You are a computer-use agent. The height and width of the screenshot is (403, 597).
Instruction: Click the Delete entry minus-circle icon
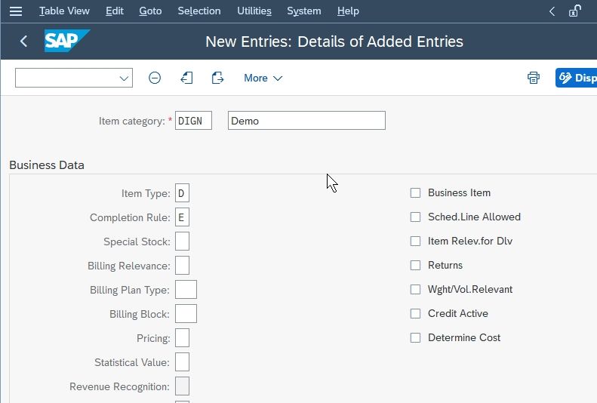coord(155,78)
